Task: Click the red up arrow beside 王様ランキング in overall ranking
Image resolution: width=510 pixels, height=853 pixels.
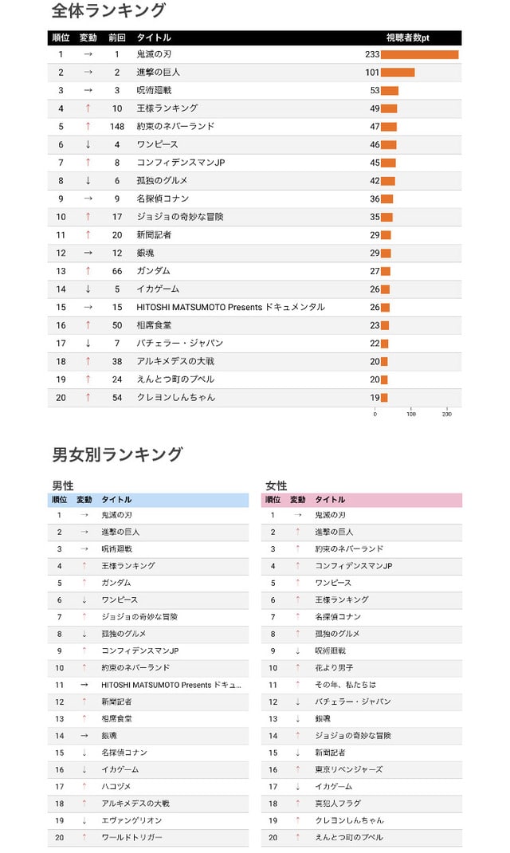Action: coord(88,108)
